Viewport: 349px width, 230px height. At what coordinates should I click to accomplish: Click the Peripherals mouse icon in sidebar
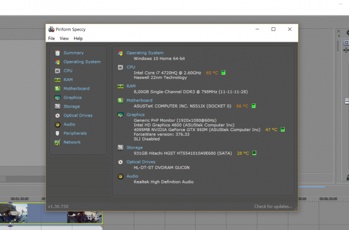(57, 133)
